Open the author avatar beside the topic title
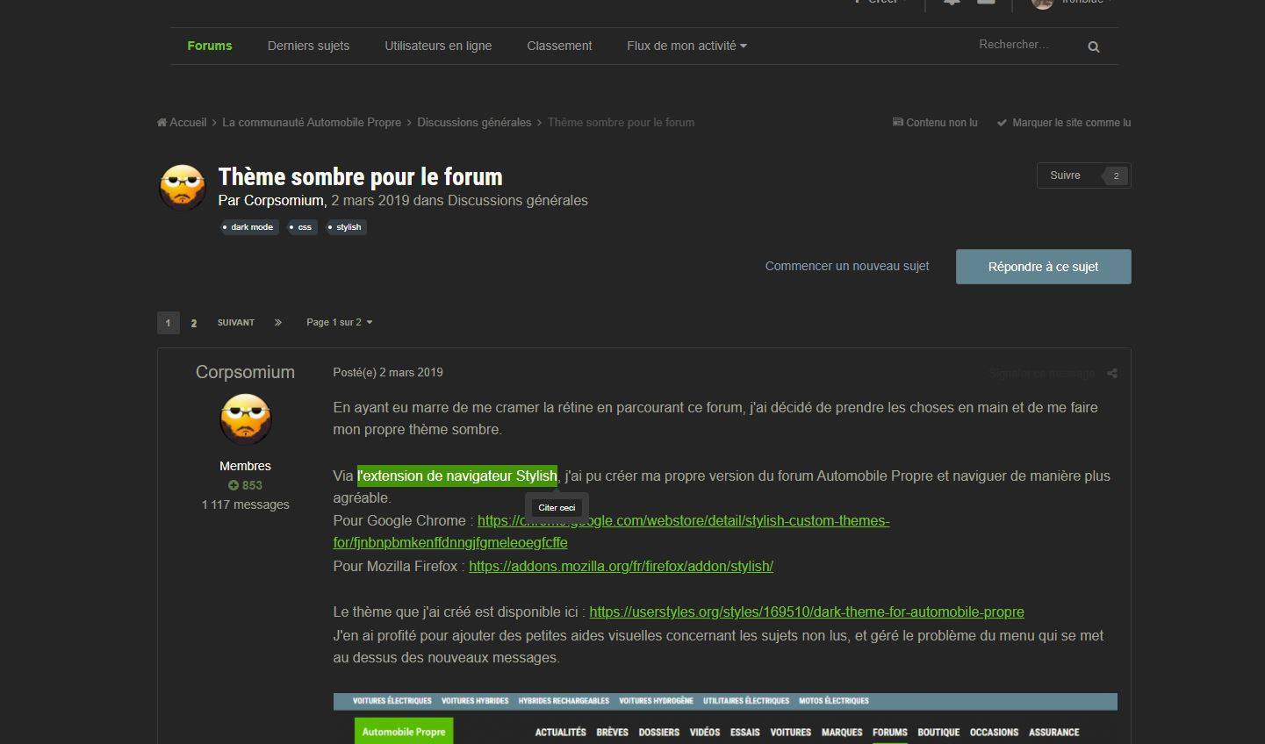 click(x=183, y=187)
